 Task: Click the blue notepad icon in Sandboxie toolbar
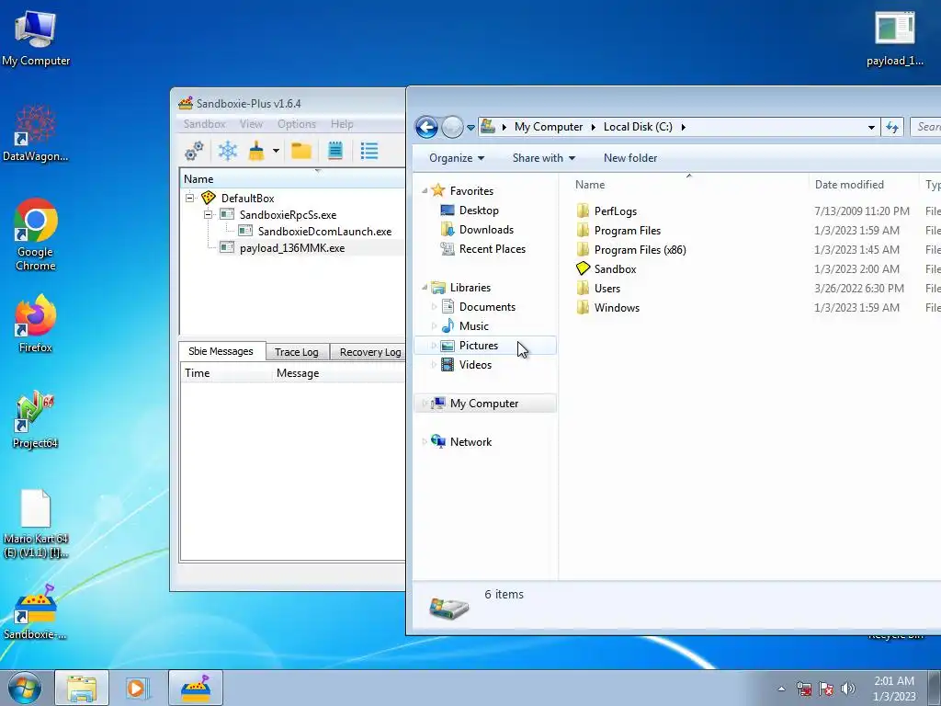click(335, 151)
